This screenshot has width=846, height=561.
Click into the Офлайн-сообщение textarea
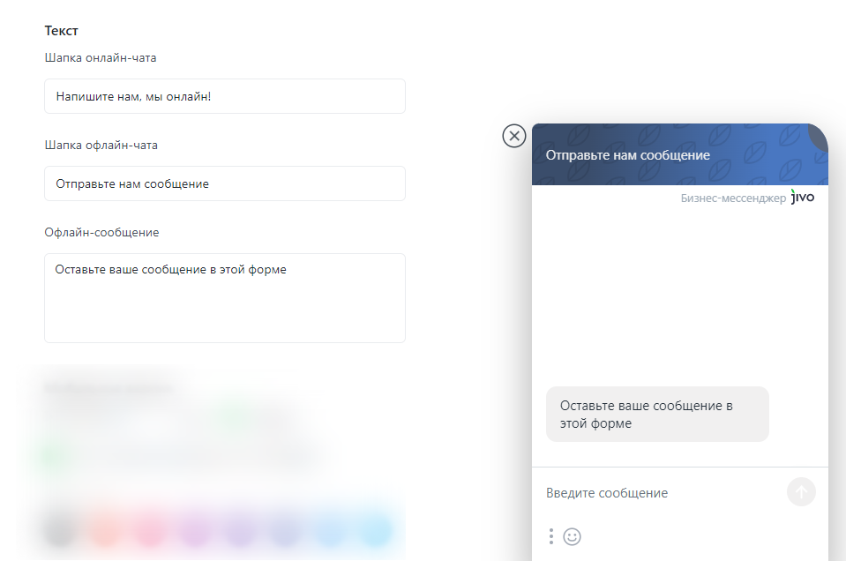click(225, 298)
